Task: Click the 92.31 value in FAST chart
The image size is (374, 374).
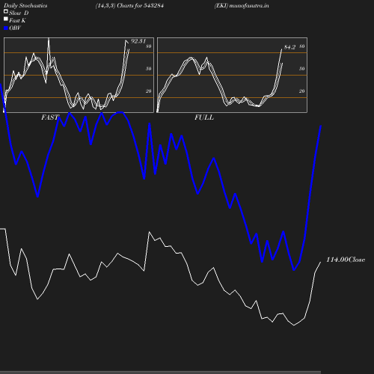Action: point(138,41)
